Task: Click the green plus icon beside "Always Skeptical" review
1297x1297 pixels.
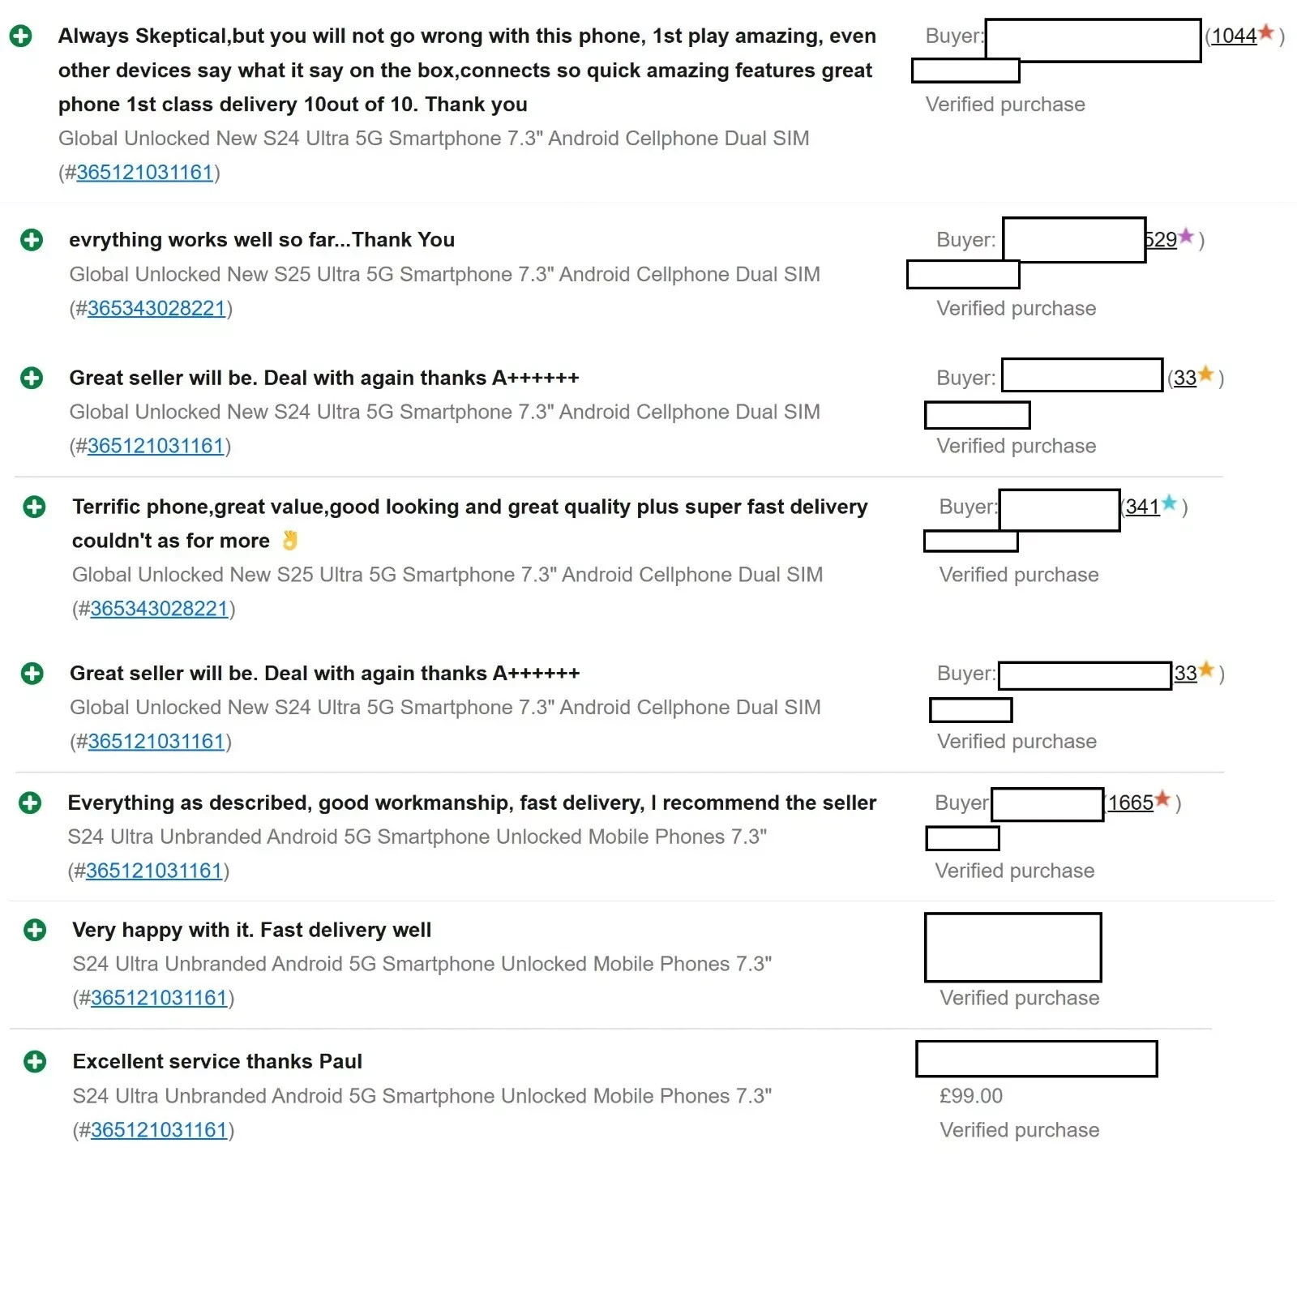Action: (20, 36)
